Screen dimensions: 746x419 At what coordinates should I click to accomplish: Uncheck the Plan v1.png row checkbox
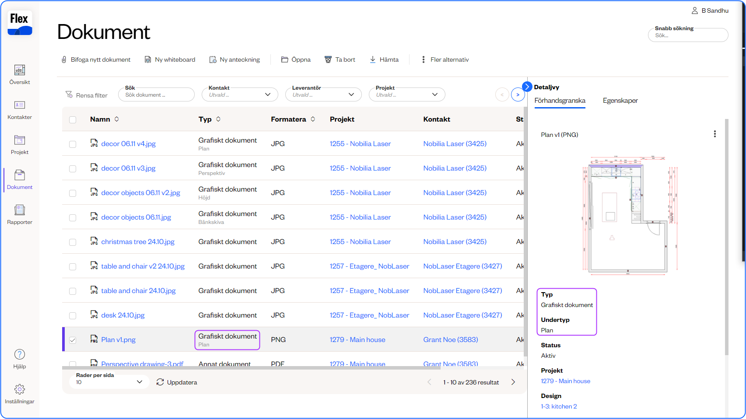73,340
